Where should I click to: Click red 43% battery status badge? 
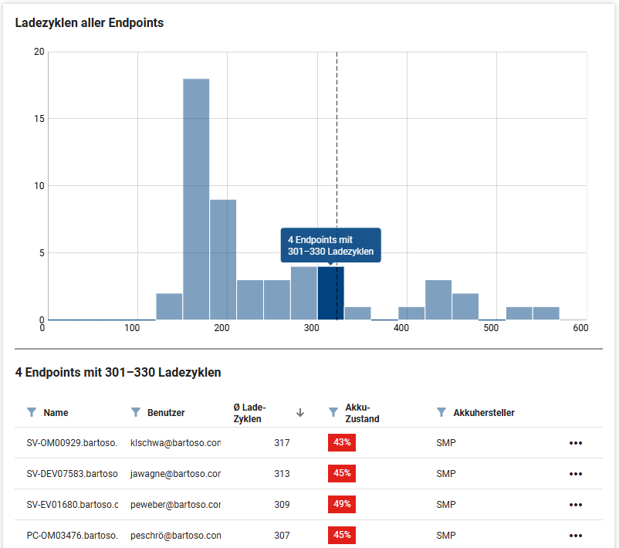point(342,443)
